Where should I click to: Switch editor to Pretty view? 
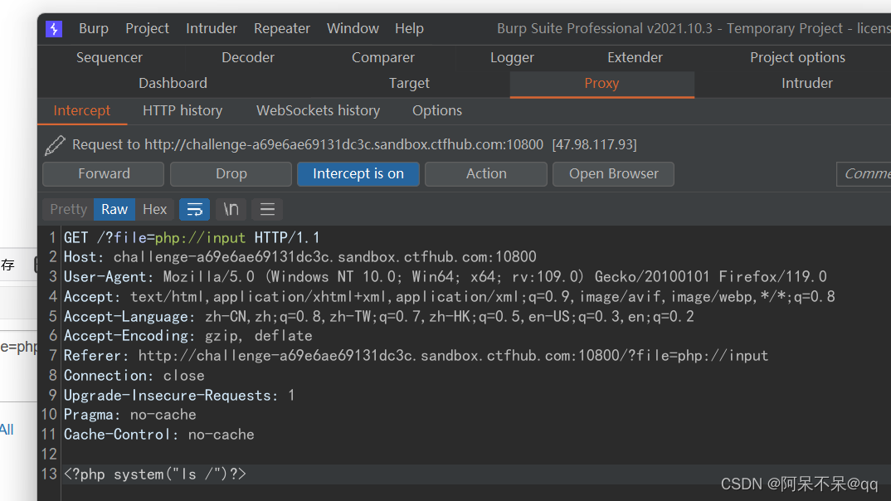point(68,210)
